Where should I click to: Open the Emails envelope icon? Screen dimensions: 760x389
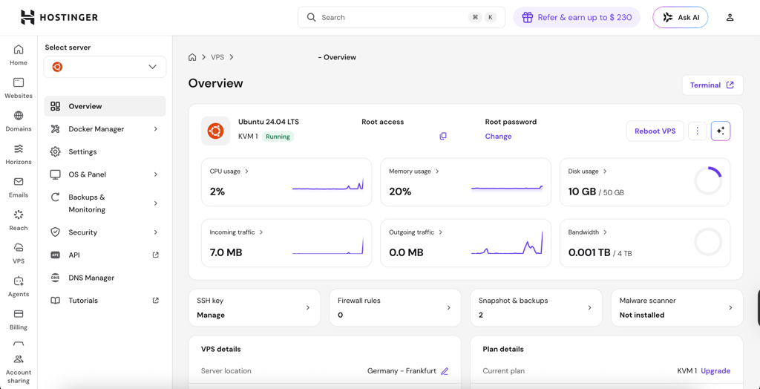[19, 181]
